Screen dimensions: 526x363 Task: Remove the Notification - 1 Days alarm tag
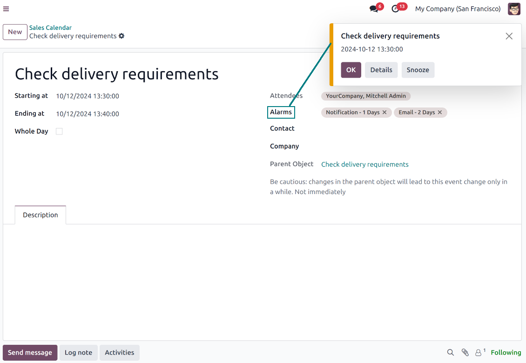(384, 113)
